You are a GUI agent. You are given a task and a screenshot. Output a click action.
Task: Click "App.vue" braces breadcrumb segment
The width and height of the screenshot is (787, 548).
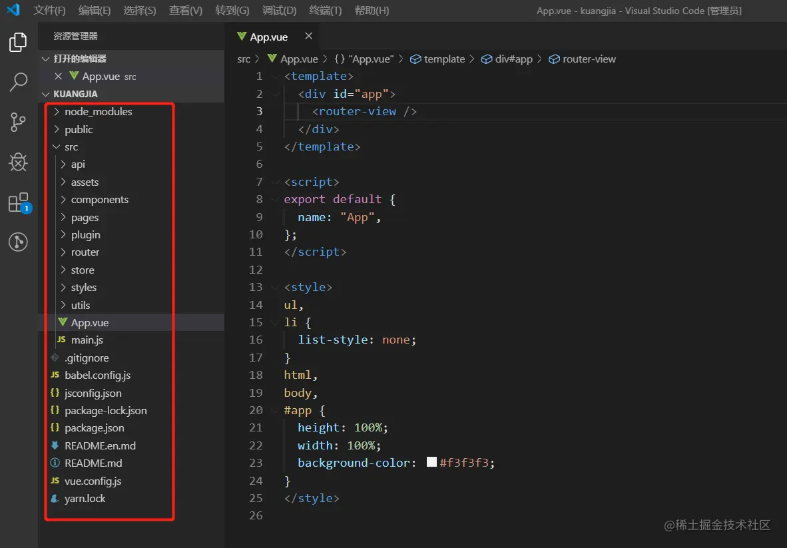pos(364,59)
